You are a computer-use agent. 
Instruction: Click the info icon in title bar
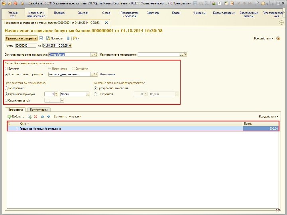[263, 3]
